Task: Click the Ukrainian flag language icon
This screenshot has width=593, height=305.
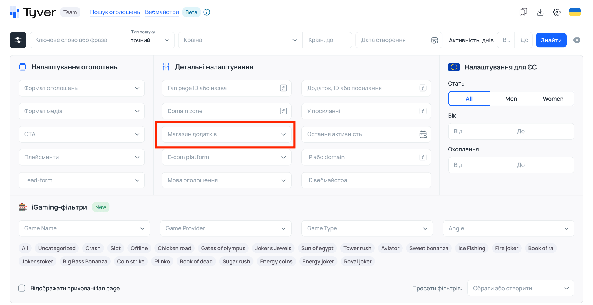Action: [x=575, y=12]
